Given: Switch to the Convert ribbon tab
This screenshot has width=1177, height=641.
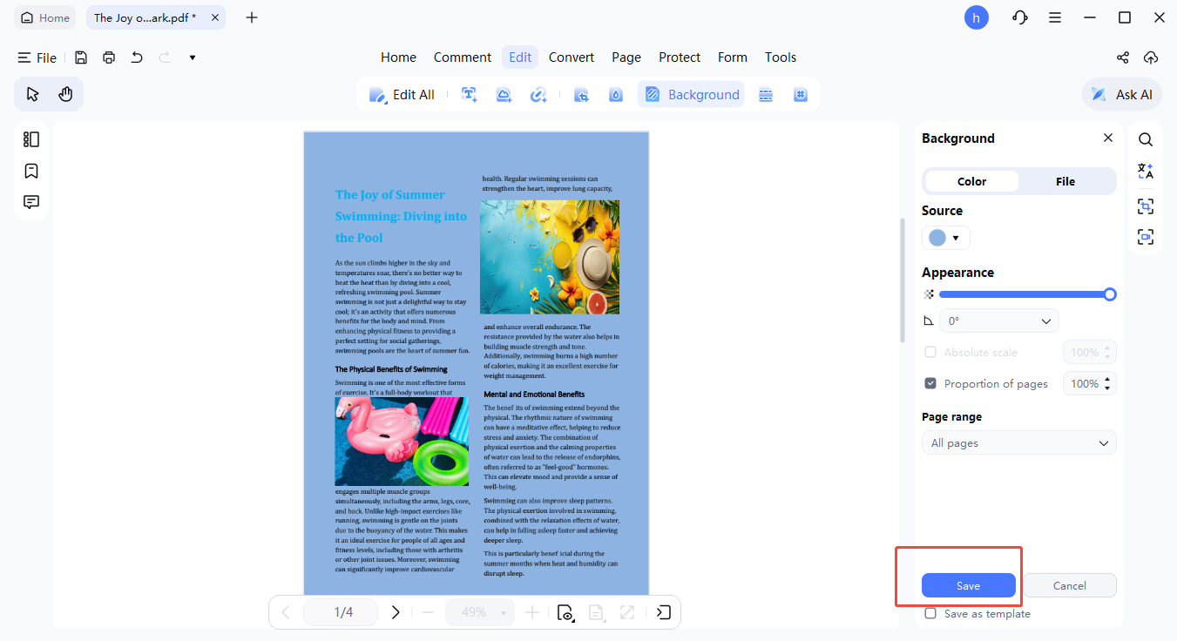Looking at the screenshot, I should [571, 57].
